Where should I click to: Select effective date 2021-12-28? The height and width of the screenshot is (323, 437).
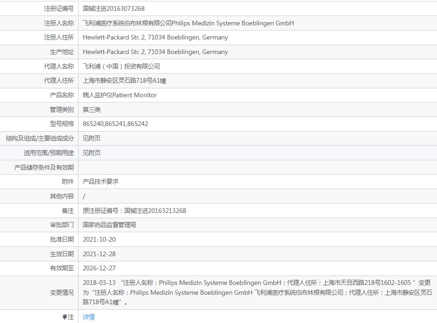point(99,254)
